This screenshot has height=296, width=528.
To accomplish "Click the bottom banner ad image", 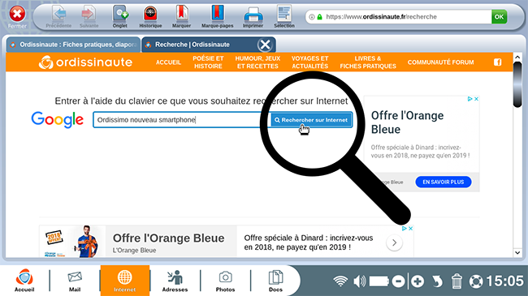I will tap(72, 242).
